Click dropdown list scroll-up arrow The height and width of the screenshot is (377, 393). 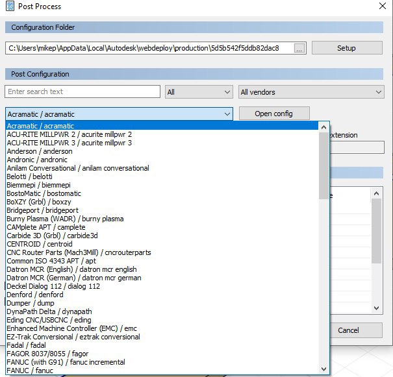323,127
